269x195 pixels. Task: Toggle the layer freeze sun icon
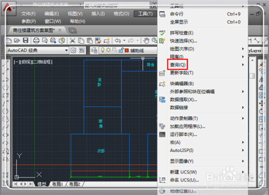pyautogui.click(x=108, y=50)
